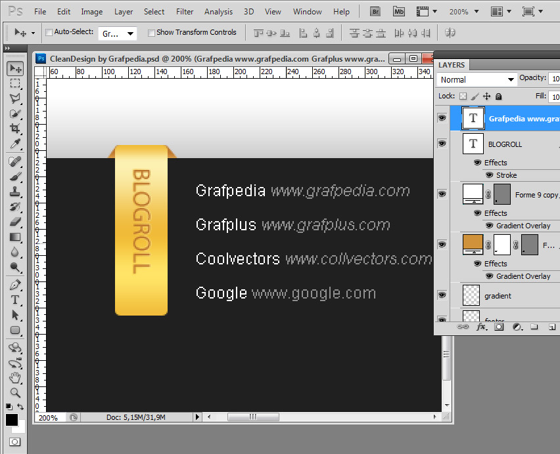Click the foreground color swatch
Viewport: 560px width, 454px height.
click(12, 420)
